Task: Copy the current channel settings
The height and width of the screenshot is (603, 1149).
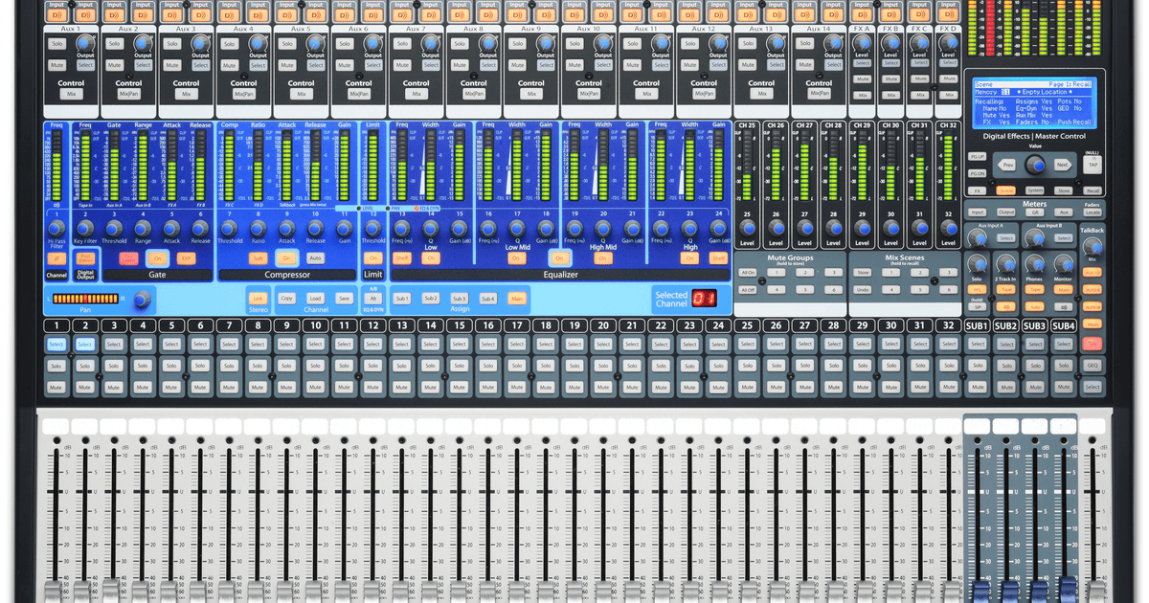Action: click(x=286, y=298)
